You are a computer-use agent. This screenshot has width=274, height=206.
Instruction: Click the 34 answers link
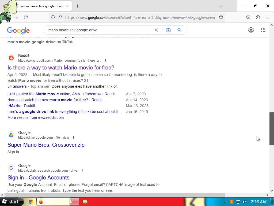(17, 86)
